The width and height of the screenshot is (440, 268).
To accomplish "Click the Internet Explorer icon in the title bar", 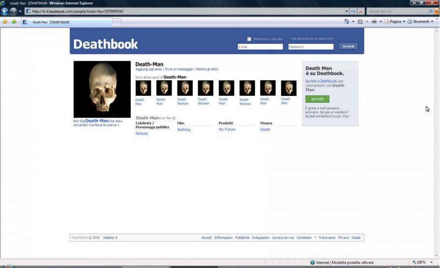I will (x=2, y=3).
